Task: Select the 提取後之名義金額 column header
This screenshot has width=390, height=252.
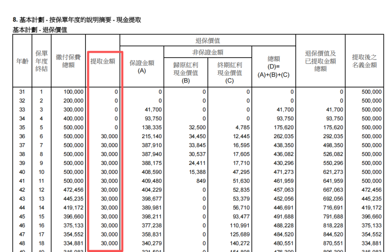Action: point(364,61)
